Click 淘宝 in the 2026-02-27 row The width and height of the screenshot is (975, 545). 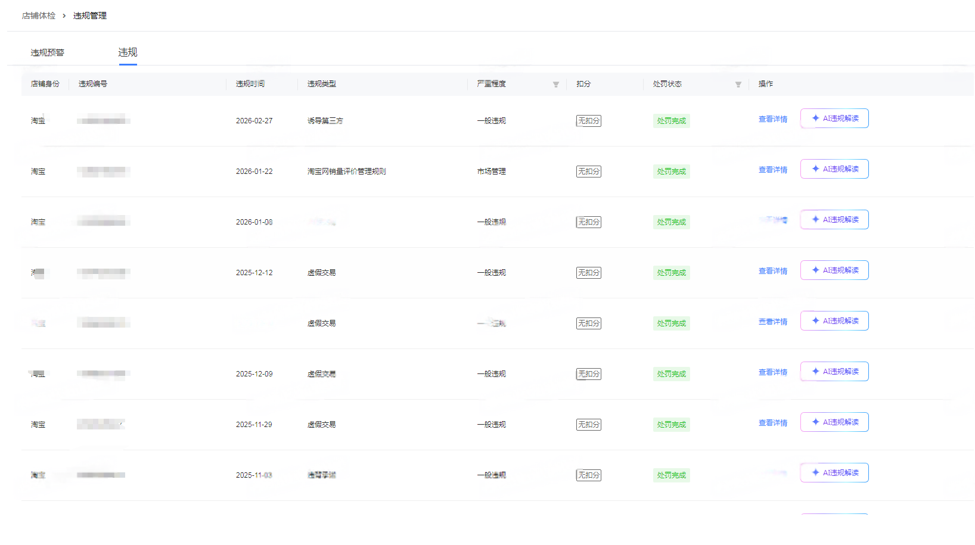click(38, 121)
